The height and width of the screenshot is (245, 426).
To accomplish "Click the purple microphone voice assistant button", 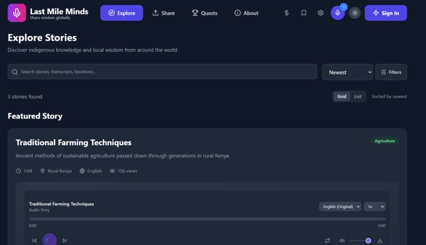I will tap(338, 13).
